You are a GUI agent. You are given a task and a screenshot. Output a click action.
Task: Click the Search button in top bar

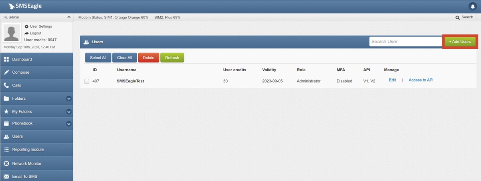click(x=465, y=17)
